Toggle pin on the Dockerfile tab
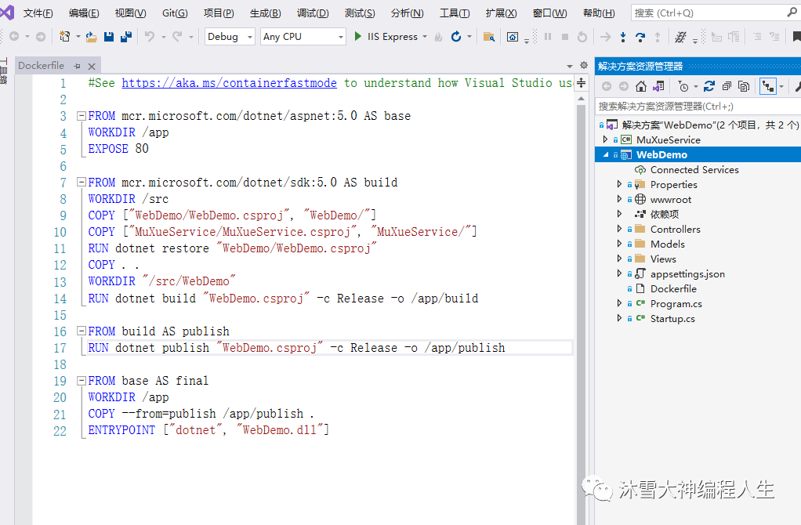 pyautogui.click(x=78, y=67)
